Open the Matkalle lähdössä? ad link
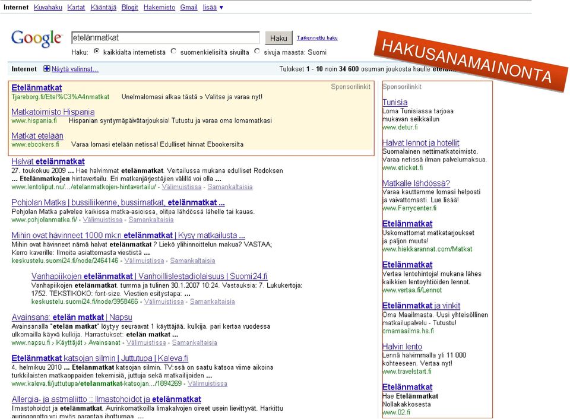570x419 pixels. tap(416, 183)
